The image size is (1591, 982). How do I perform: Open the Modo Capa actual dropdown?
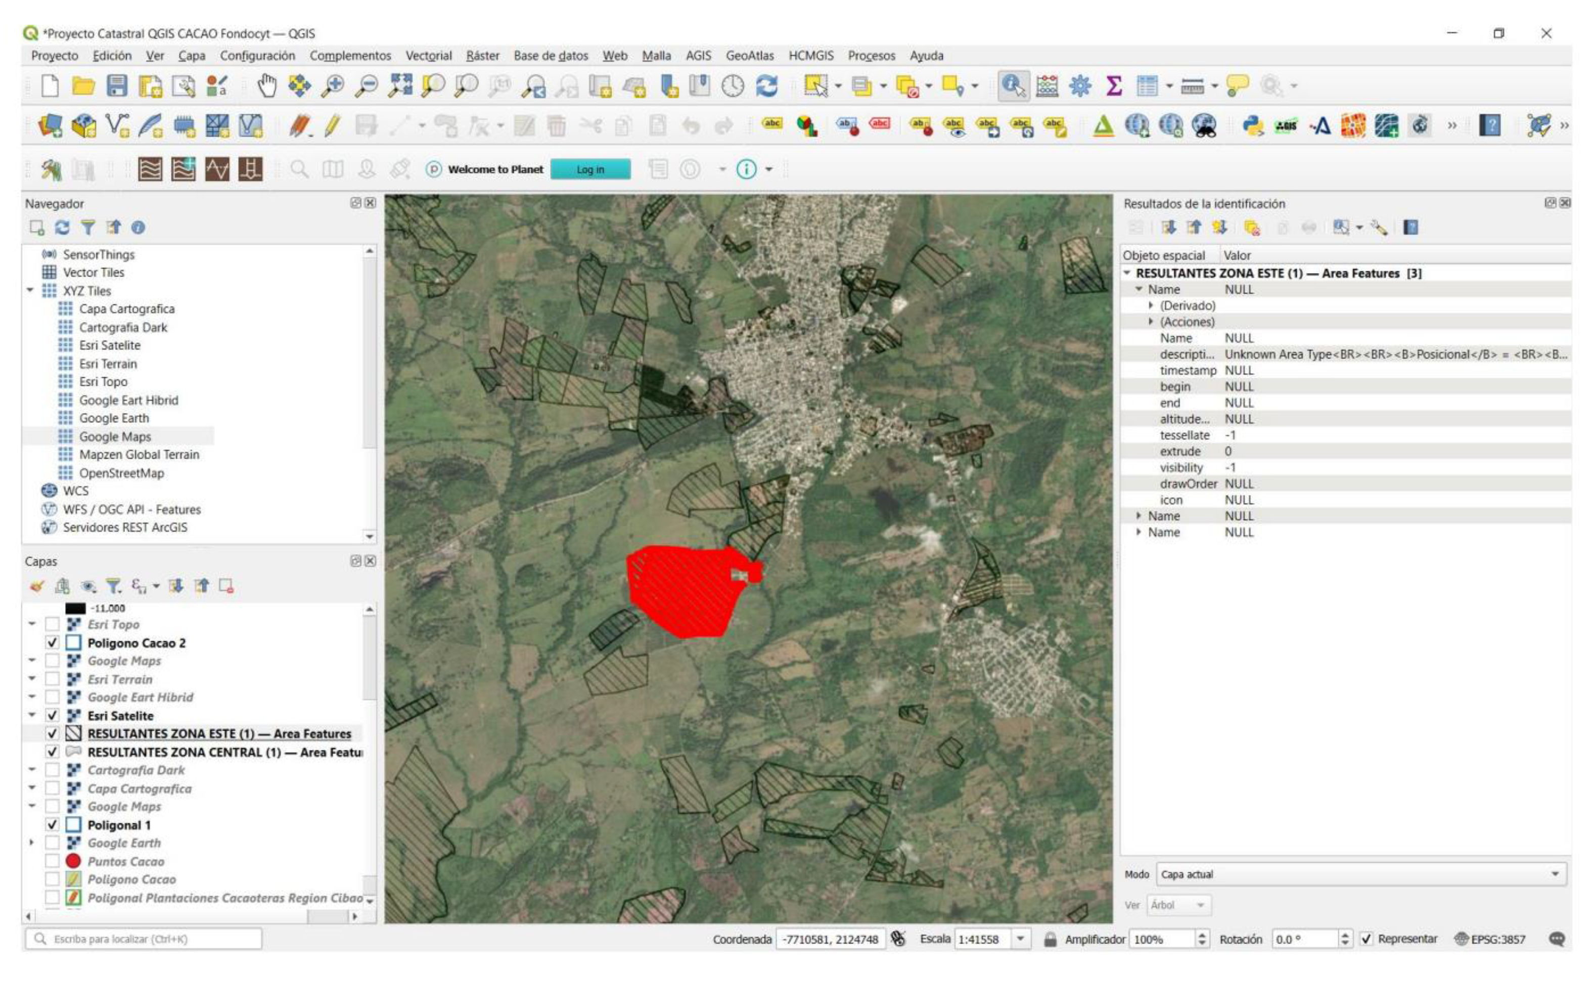(1361, 874)
